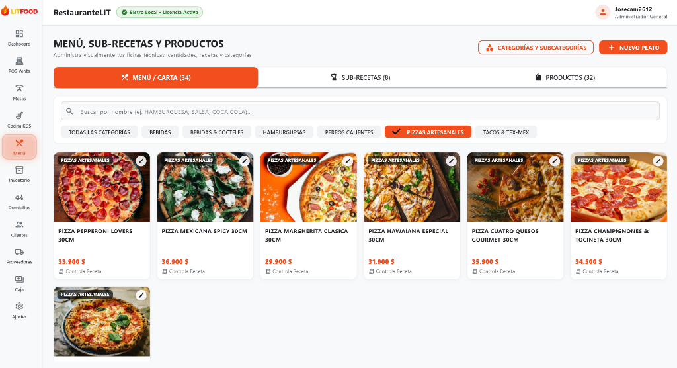Click the user avatar icon

tap(603, 12)
